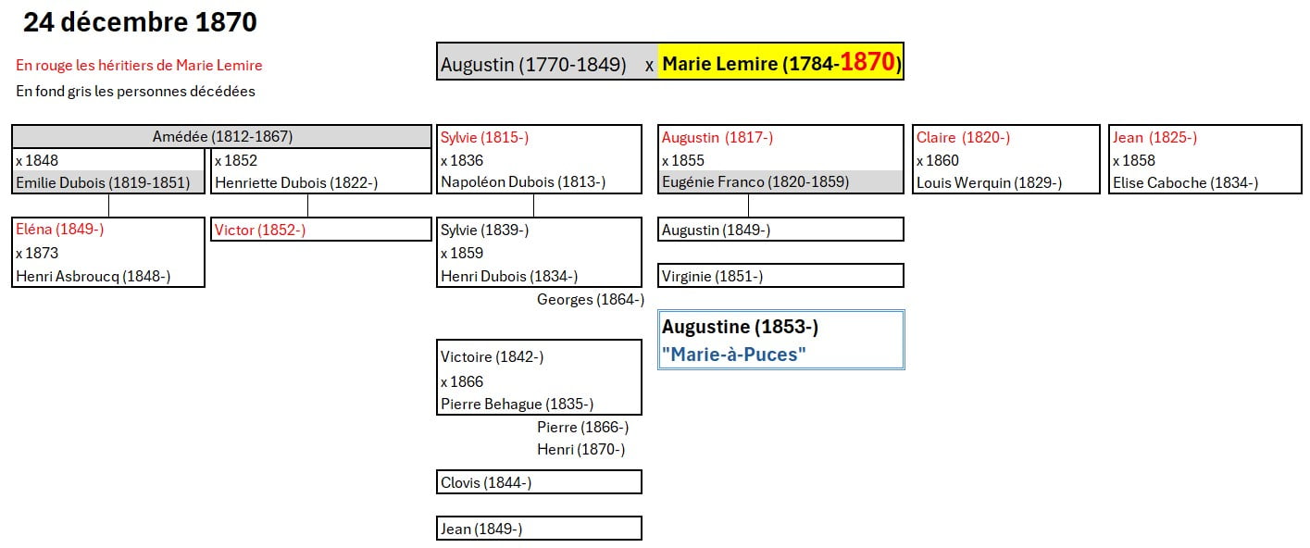Click the title "24 décembre 1870"
This screenshot has width=1310, height=548.
click(140, 23)
